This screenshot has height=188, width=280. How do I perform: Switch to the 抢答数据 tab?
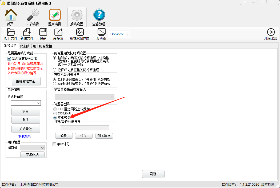tap(46, 46)
